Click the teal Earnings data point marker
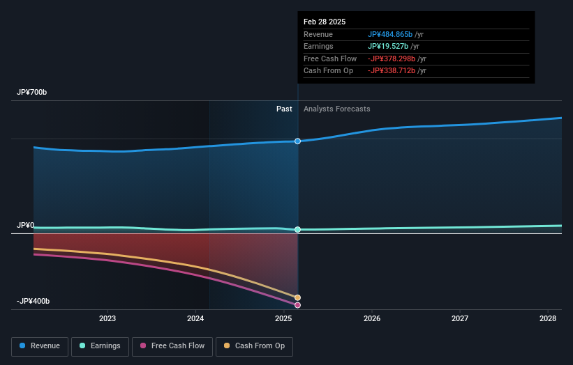 pyautogui.click(x=297, y=229)
